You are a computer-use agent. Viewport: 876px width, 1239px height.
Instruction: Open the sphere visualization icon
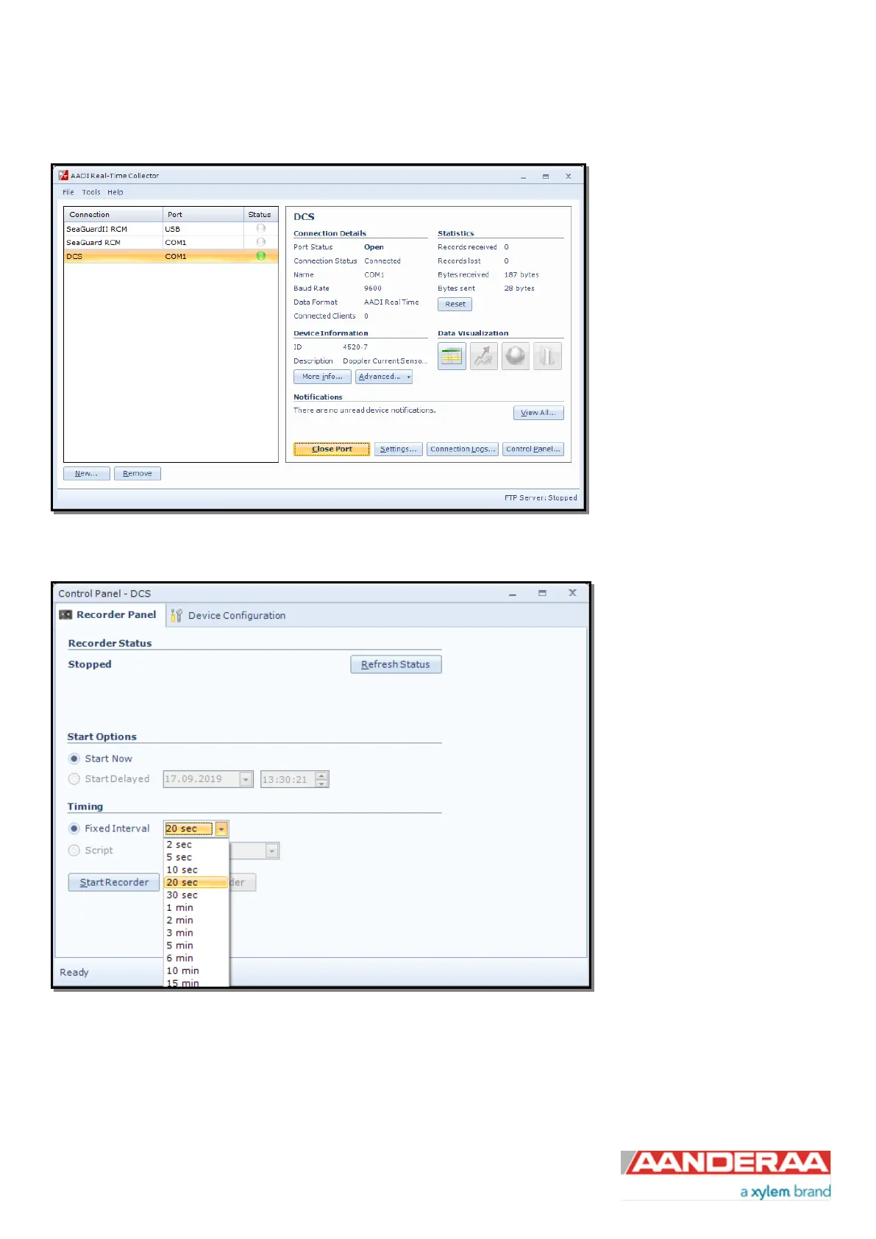(516, 356)
